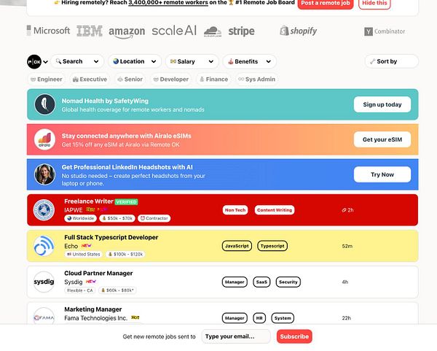
Task: Select the Engineer tag filter
Action: click(47, 80)
